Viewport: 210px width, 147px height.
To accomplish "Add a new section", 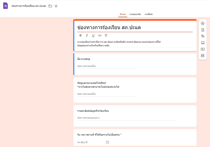I will (203, 56).
